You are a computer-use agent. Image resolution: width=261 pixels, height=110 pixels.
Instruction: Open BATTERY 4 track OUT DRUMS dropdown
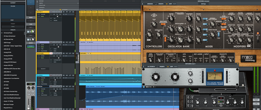pyautogui.click(x=56, y=21)
